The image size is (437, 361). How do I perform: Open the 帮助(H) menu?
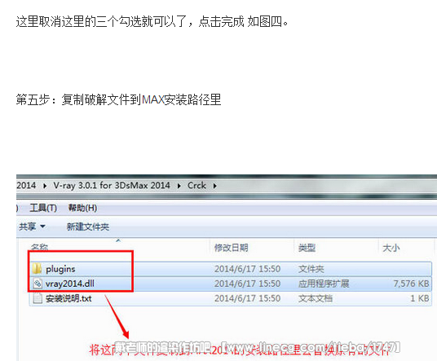[83, 208]
